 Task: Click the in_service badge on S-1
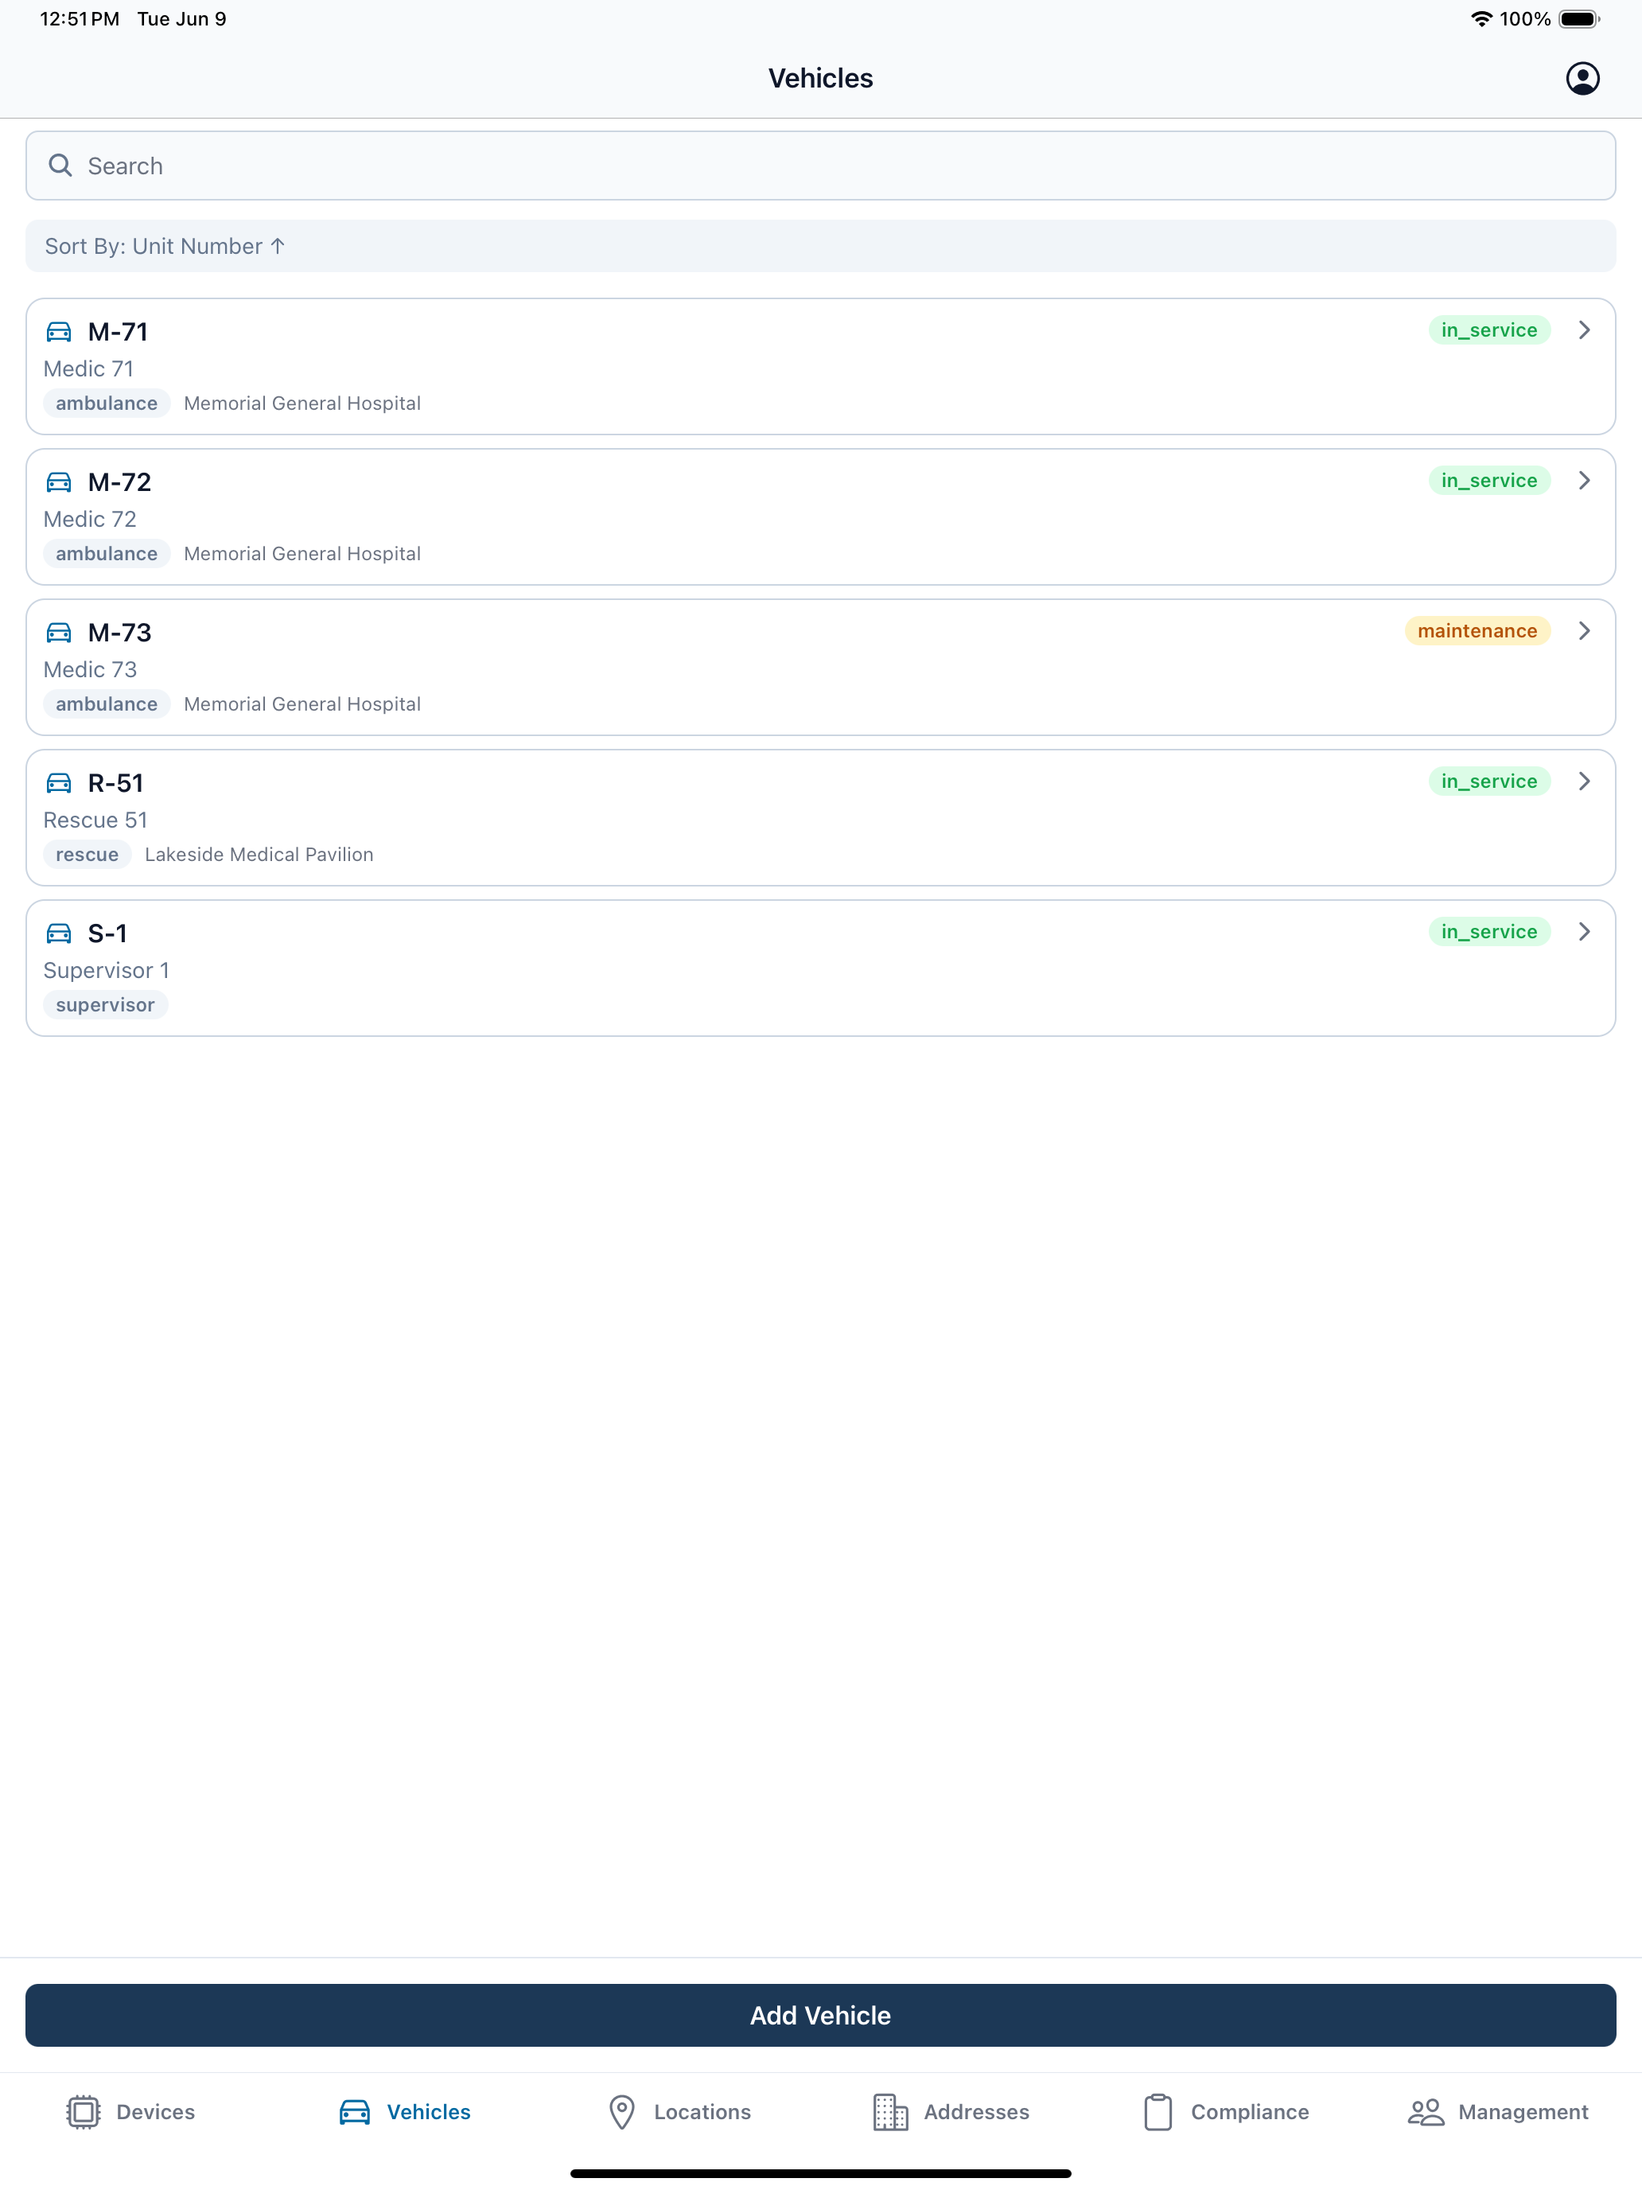pos(1488,932)
